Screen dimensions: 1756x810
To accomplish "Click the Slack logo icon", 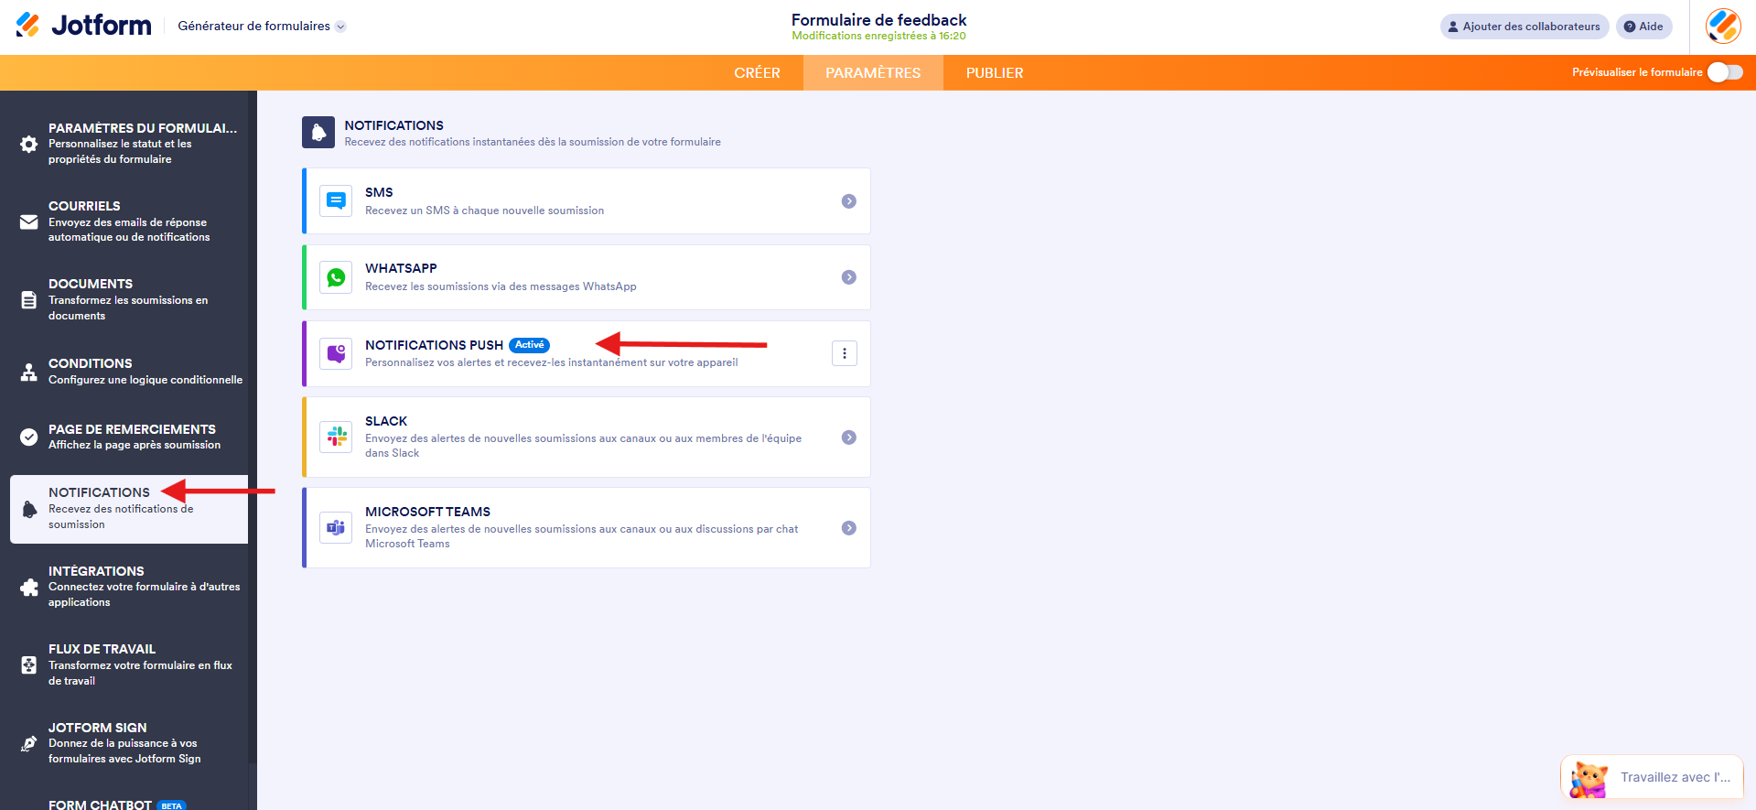I will (x=337, y=437).
